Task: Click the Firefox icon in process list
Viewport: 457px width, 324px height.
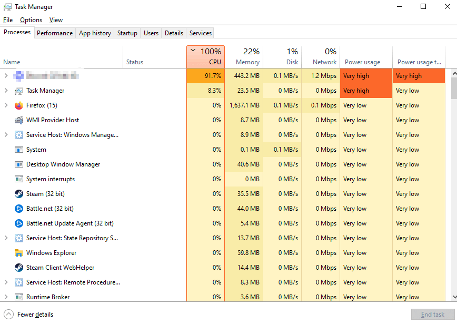Action: coord(19,105)
